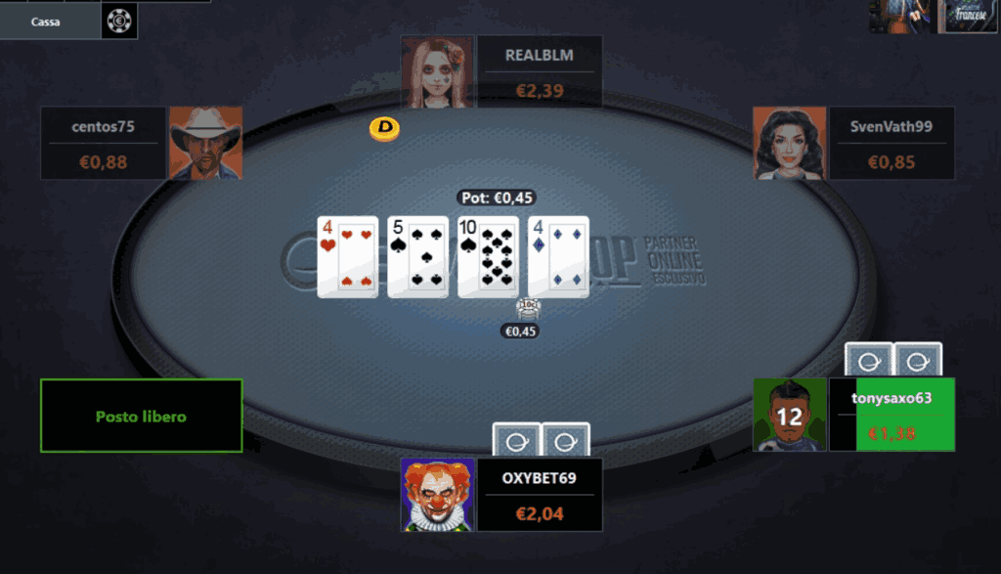1001x574 pixels.
Task: Click the Pot: €0,45 label
Action: pos(497,198)
